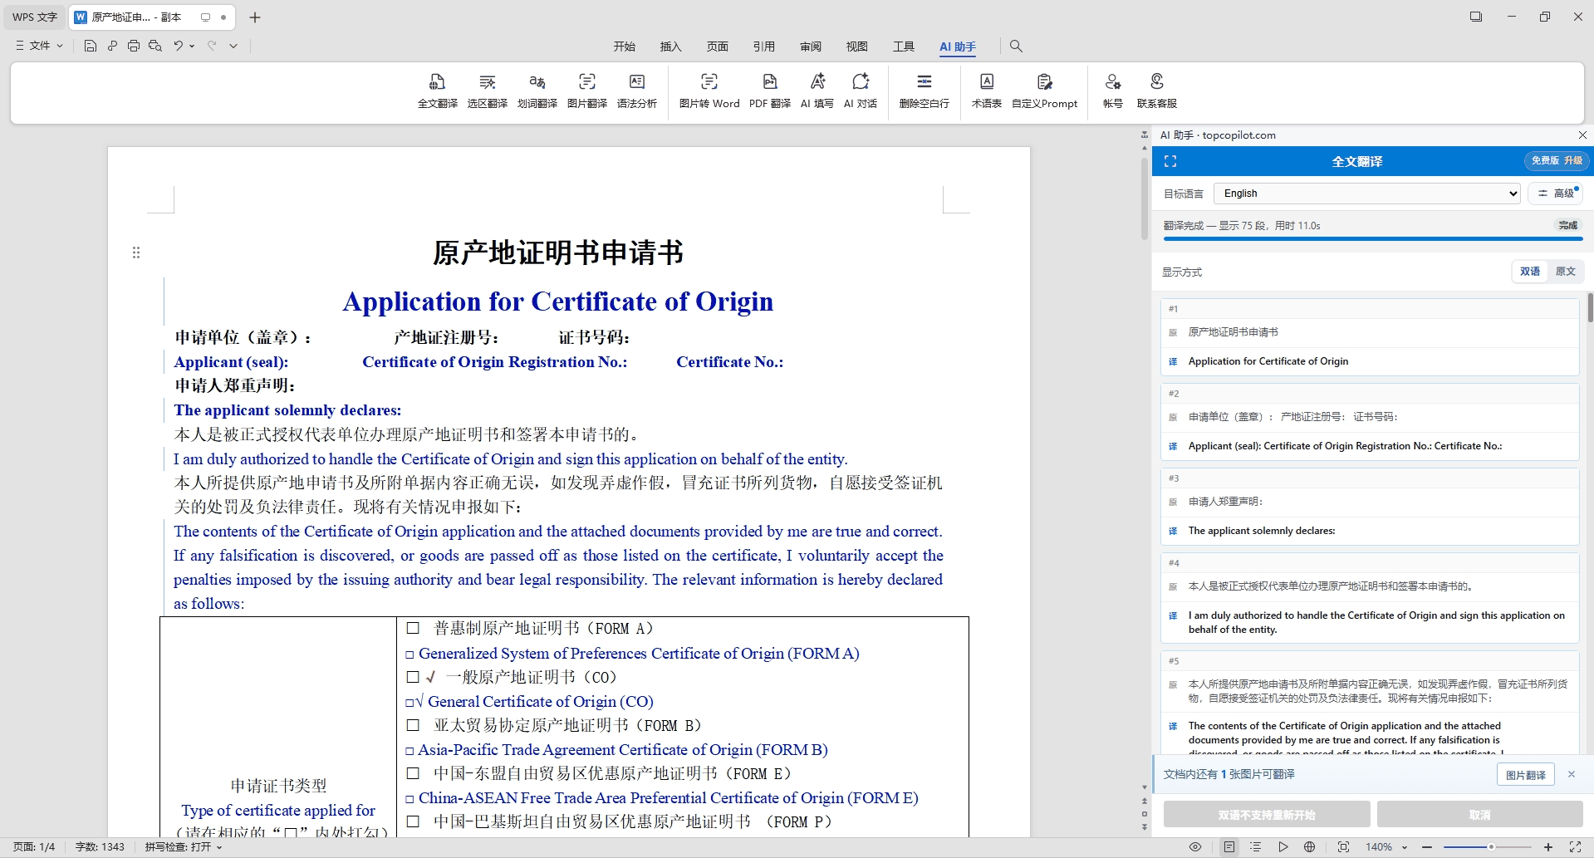Click the 全文翻译 full translation tool

(437, 91)
